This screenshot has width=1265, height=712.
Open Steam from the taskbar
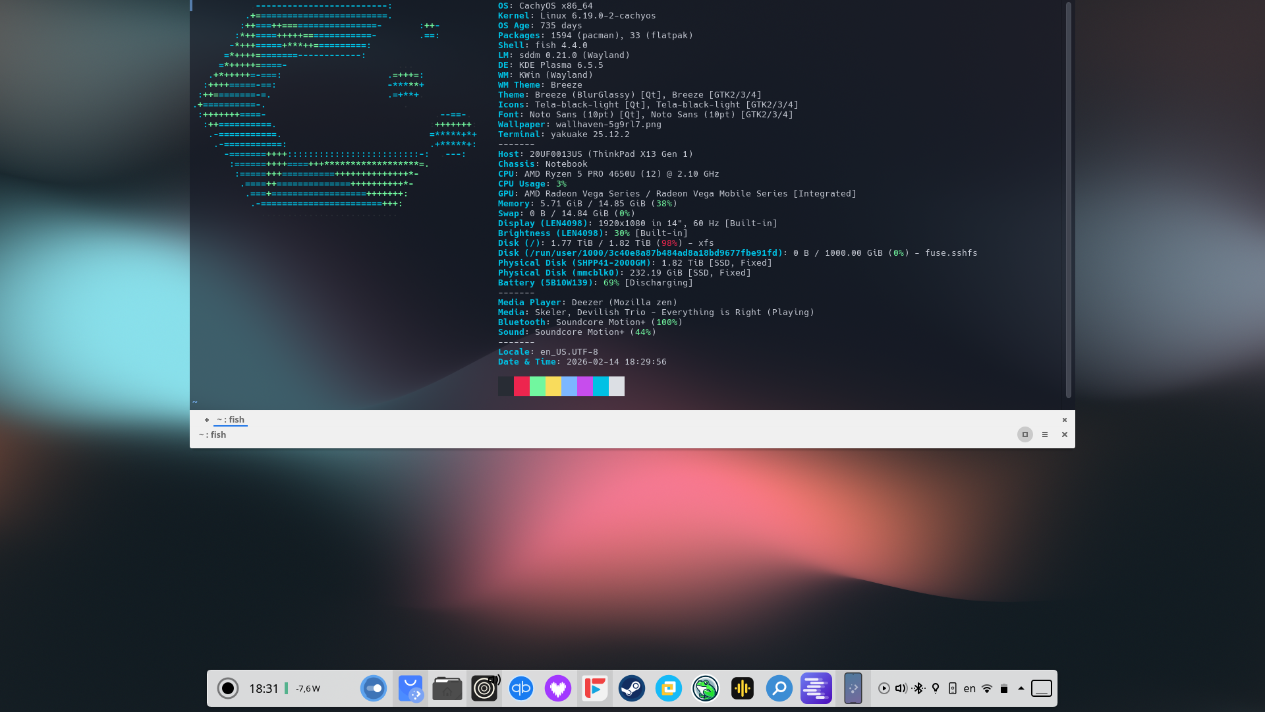click(632, 688)
